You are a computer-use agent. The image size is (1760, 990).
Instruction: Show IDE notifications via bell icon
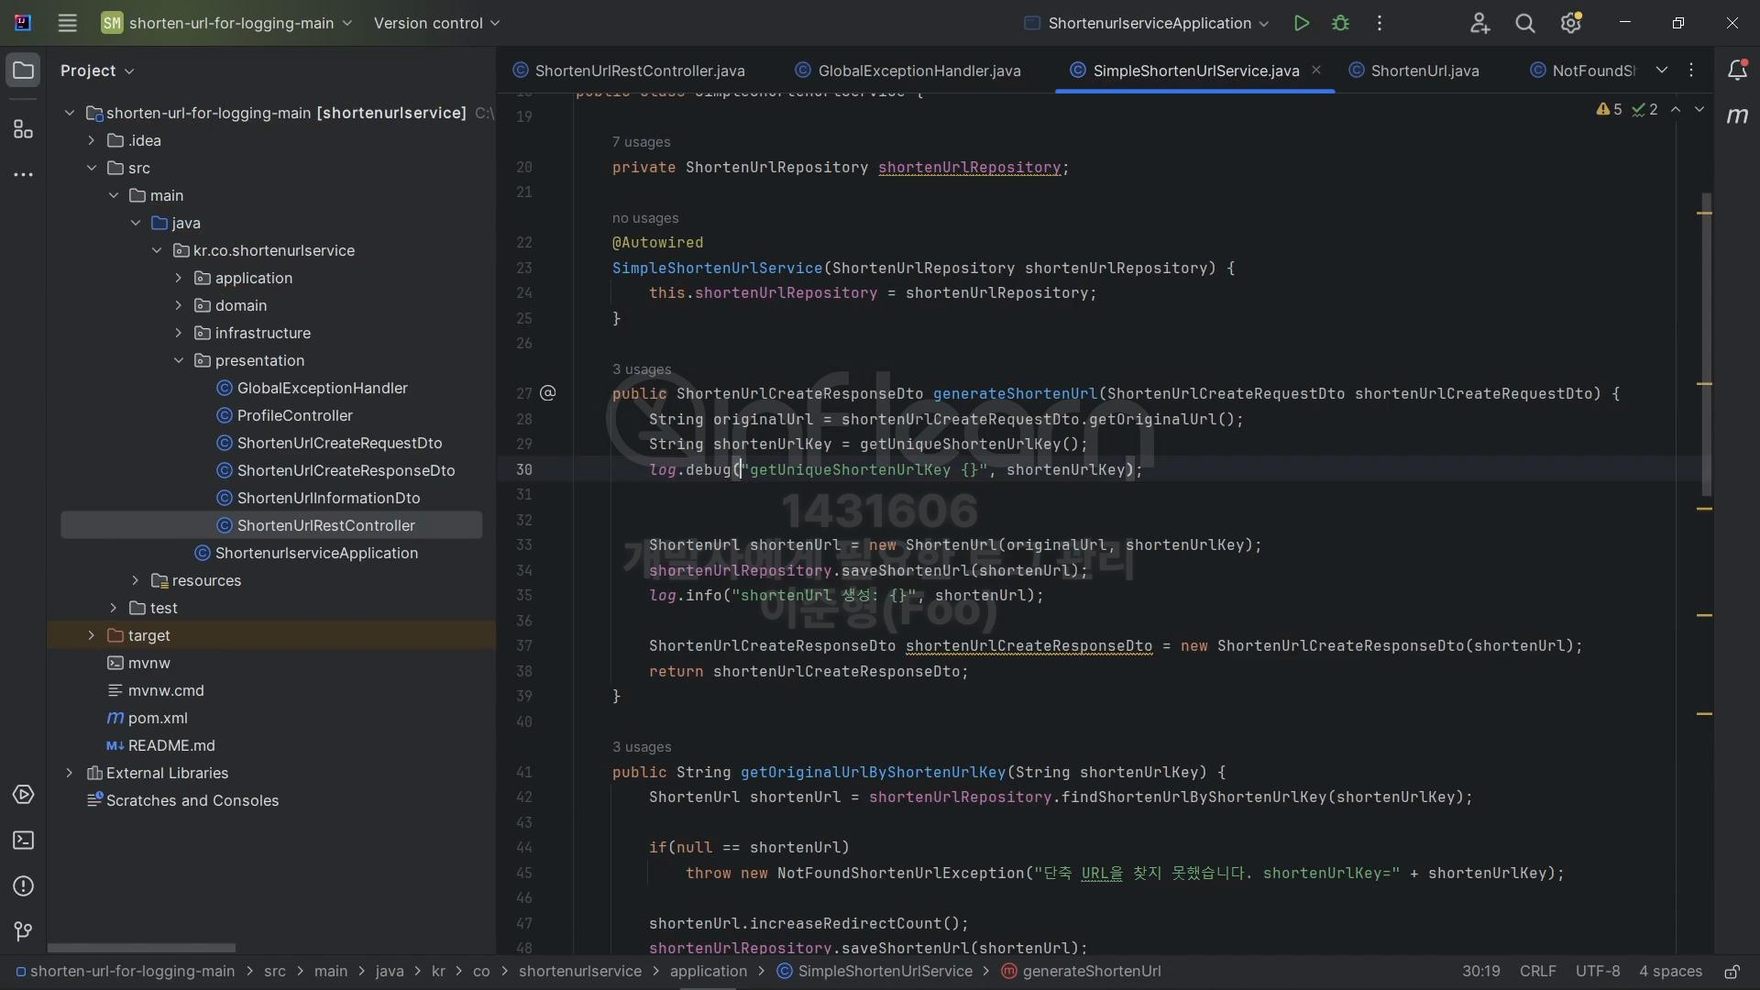[x=1737, y=71]
